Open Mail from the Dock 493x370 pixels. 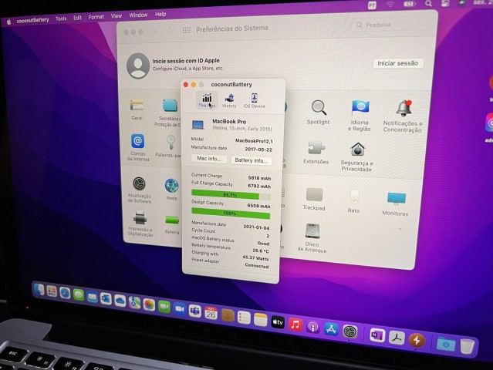(x=92, y=297)
